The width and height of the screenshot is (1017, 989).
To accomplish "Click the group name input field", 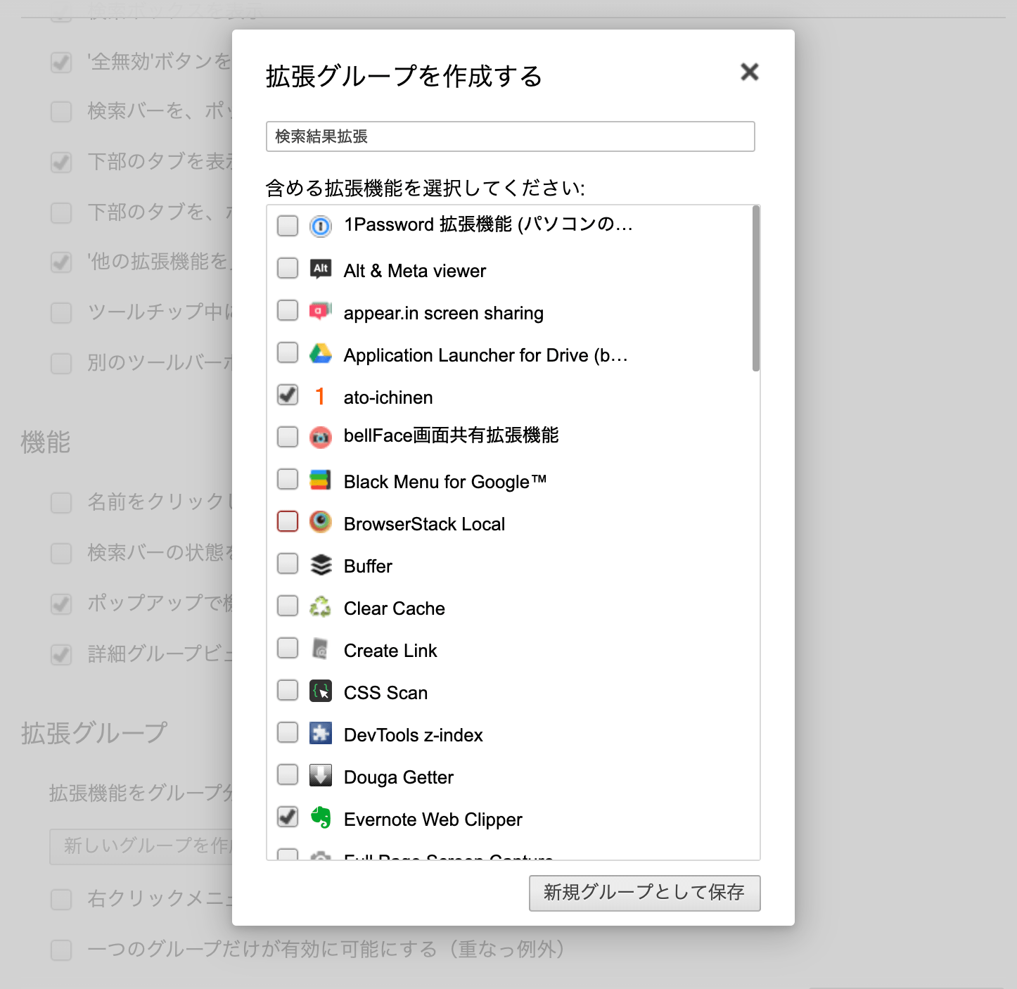I will coord(510,136).
